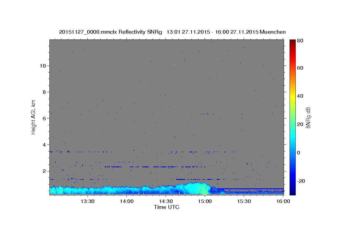Viewport: 351px width, 234px height.
Task: Click the 2 km height tick label
Action: tap(45, 171)
